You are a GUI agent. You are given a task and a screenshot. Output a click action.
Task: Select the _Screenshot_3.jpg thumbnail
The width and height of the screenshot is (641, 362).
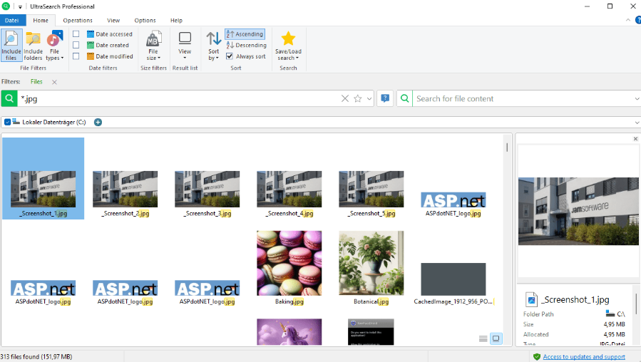click(x=207, y=189)
